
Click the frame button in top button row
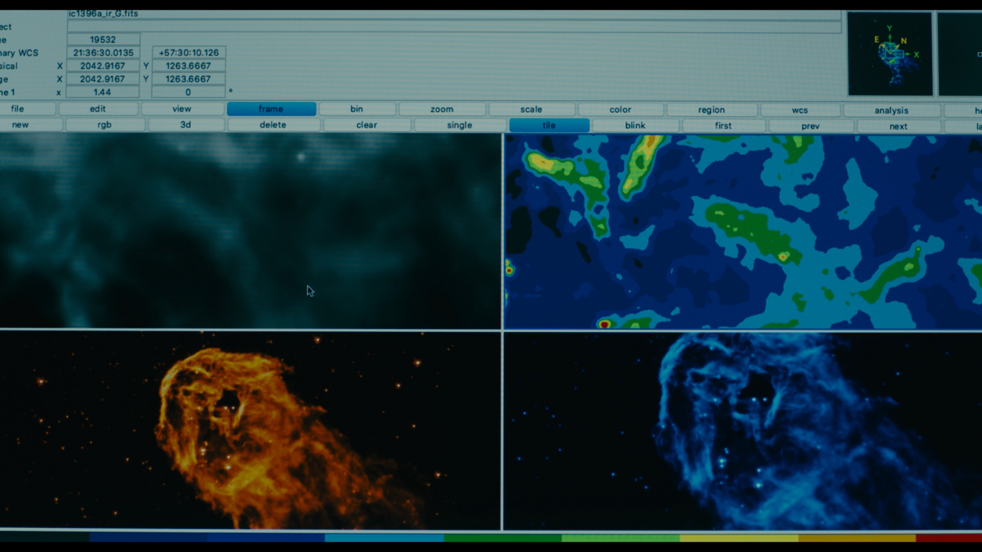coord(271,109)
